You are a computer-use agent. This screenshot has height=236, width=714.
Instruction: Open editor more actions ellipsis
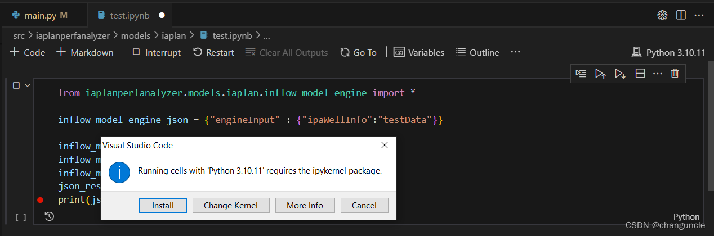click(x=698, y=15)
